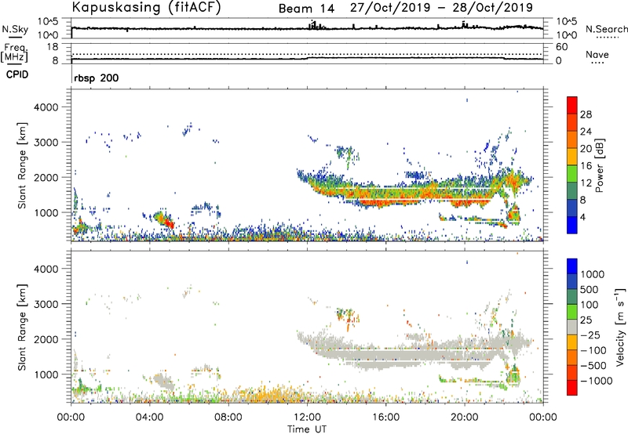Click the '-1000' tick on the velocity colorbar
The image size is (628, 434).
(596, 381)
